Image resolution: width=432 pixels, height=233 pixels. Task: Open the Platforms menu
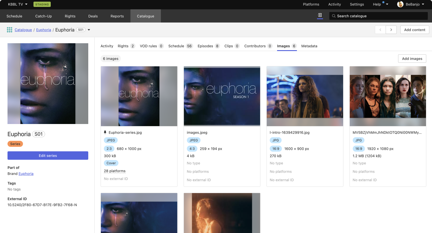pyautogui.click(x=311, y=4)
